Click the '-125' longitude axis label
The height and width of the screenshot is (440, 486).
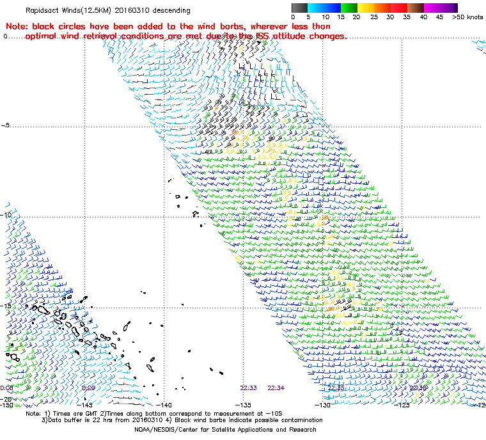[x=402, y=405]
